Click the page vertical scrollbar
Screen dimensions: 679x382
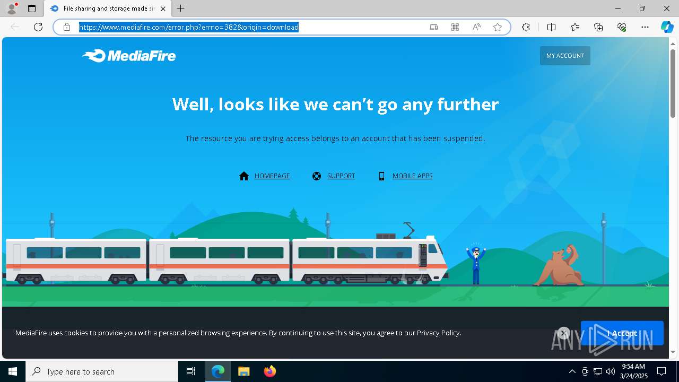(673, 83)
